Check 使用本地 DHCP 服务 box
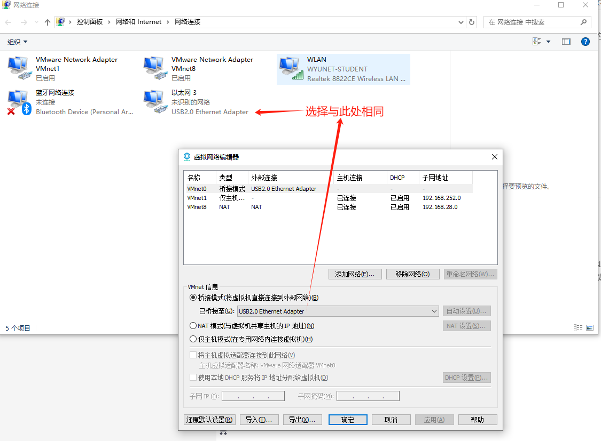The image size is (601, 441). [x=193, y=378]
